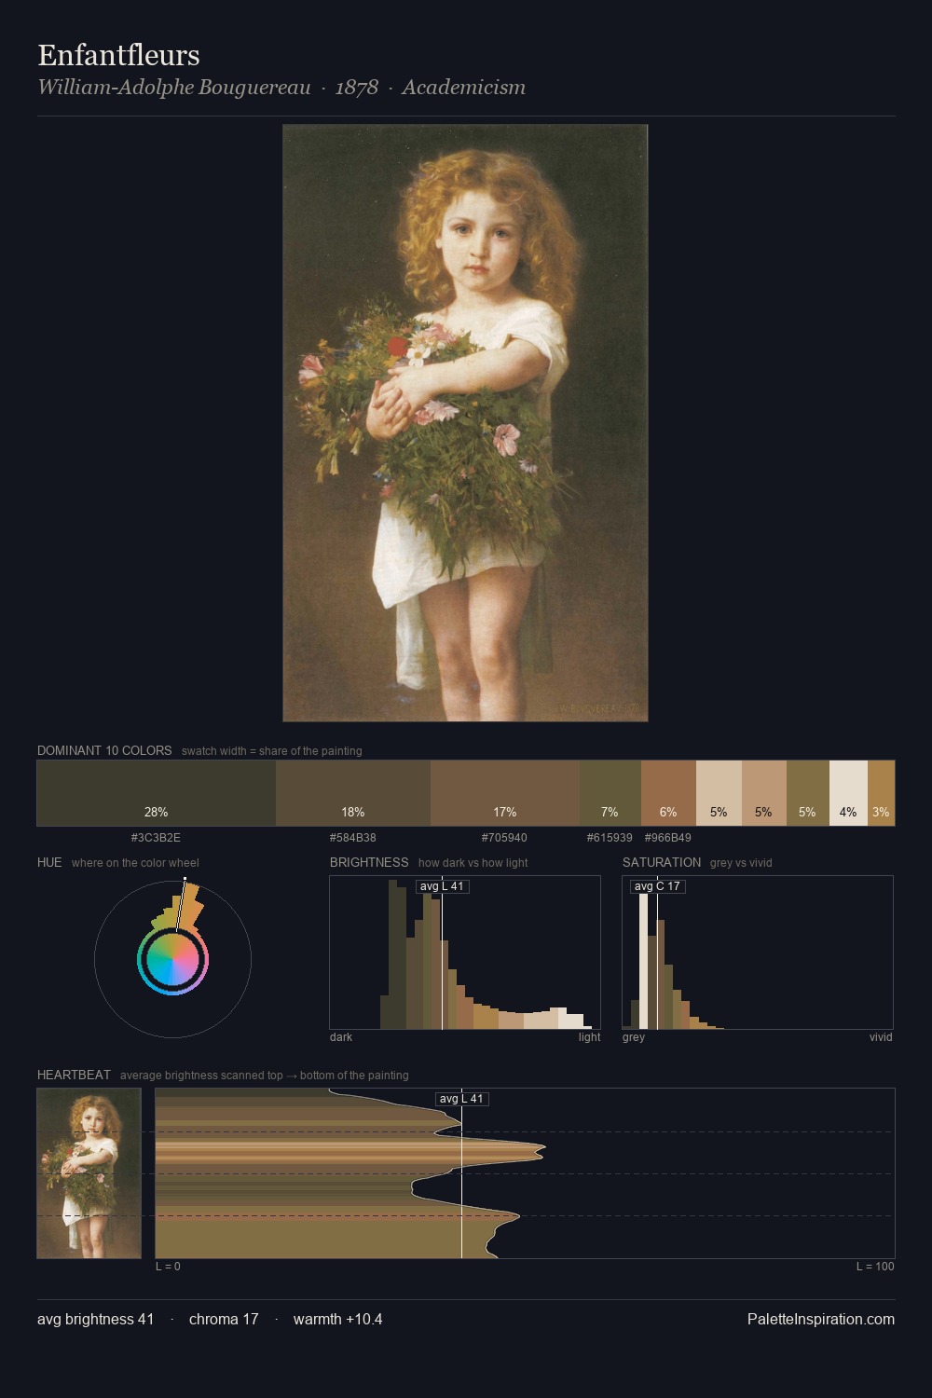Click the HEARTBEAT section heading
The image size is (932, 1398).
tap(74, 1075)
